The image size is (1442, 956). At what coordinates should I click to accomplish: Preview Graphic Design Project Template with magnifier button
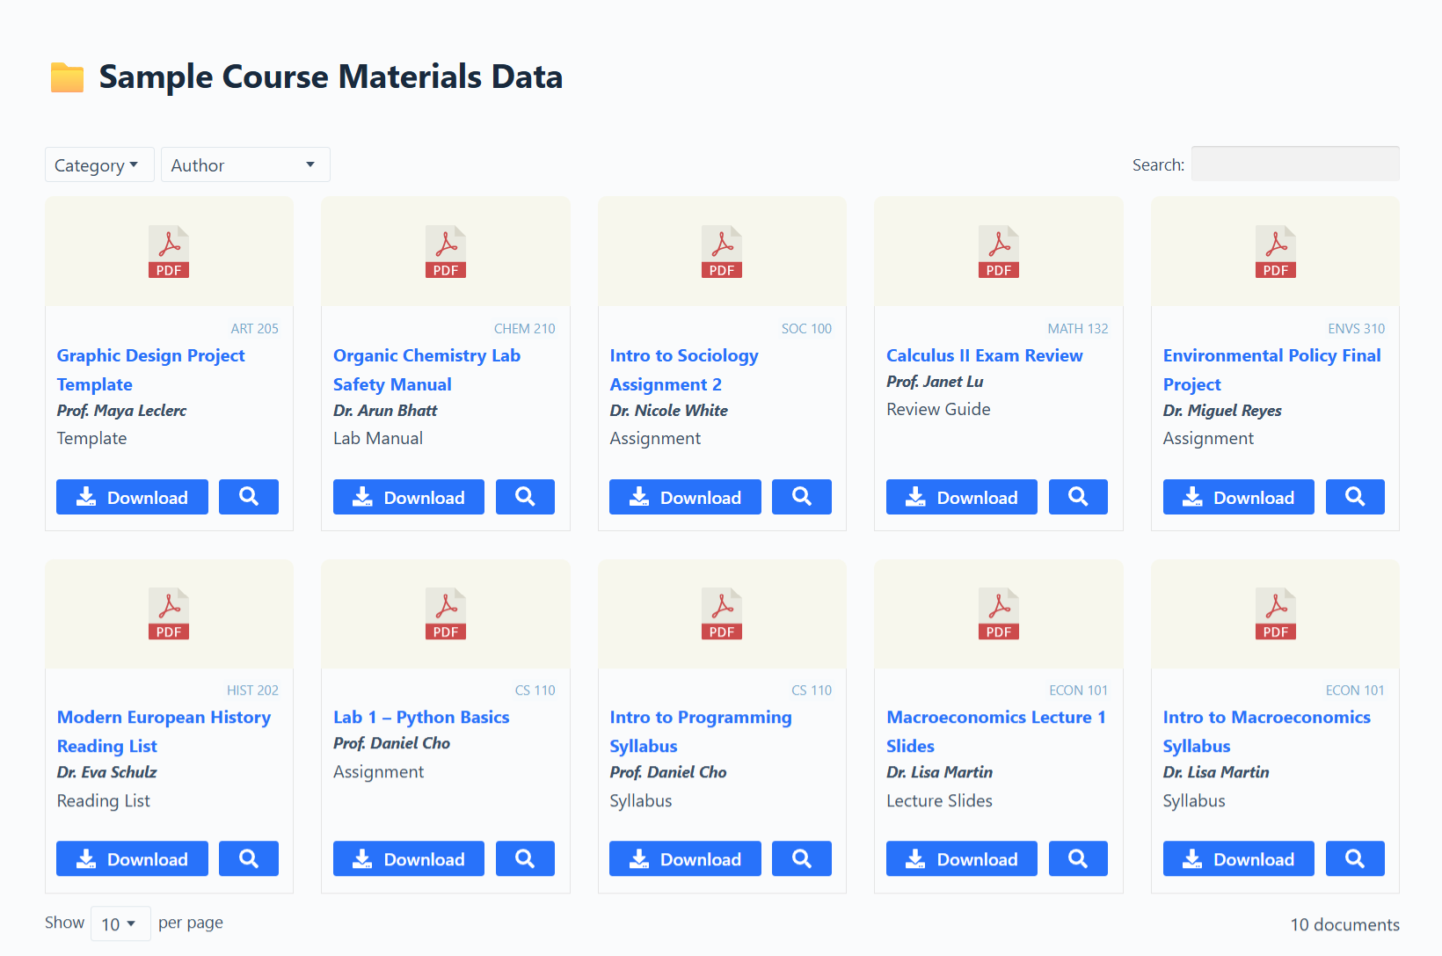[249, 497]
